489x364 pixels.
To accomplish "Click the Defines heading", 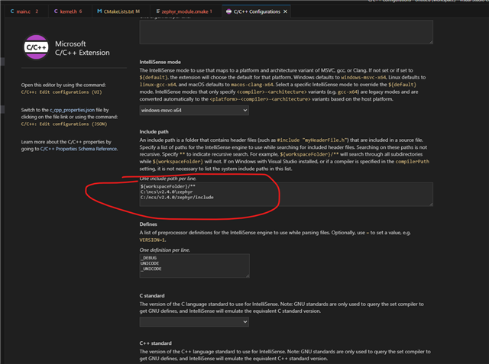I will (148, 224).
